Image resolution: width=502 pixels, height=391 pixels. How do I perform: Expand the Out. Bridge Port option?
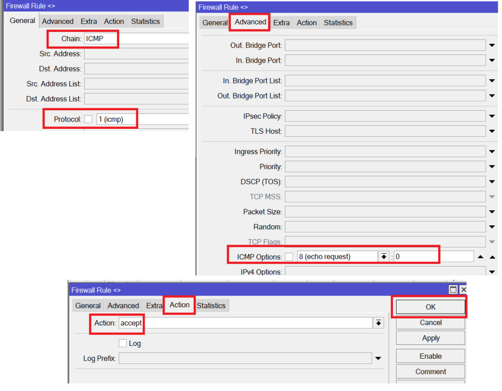pyautogui.click(x=492, y=46)
